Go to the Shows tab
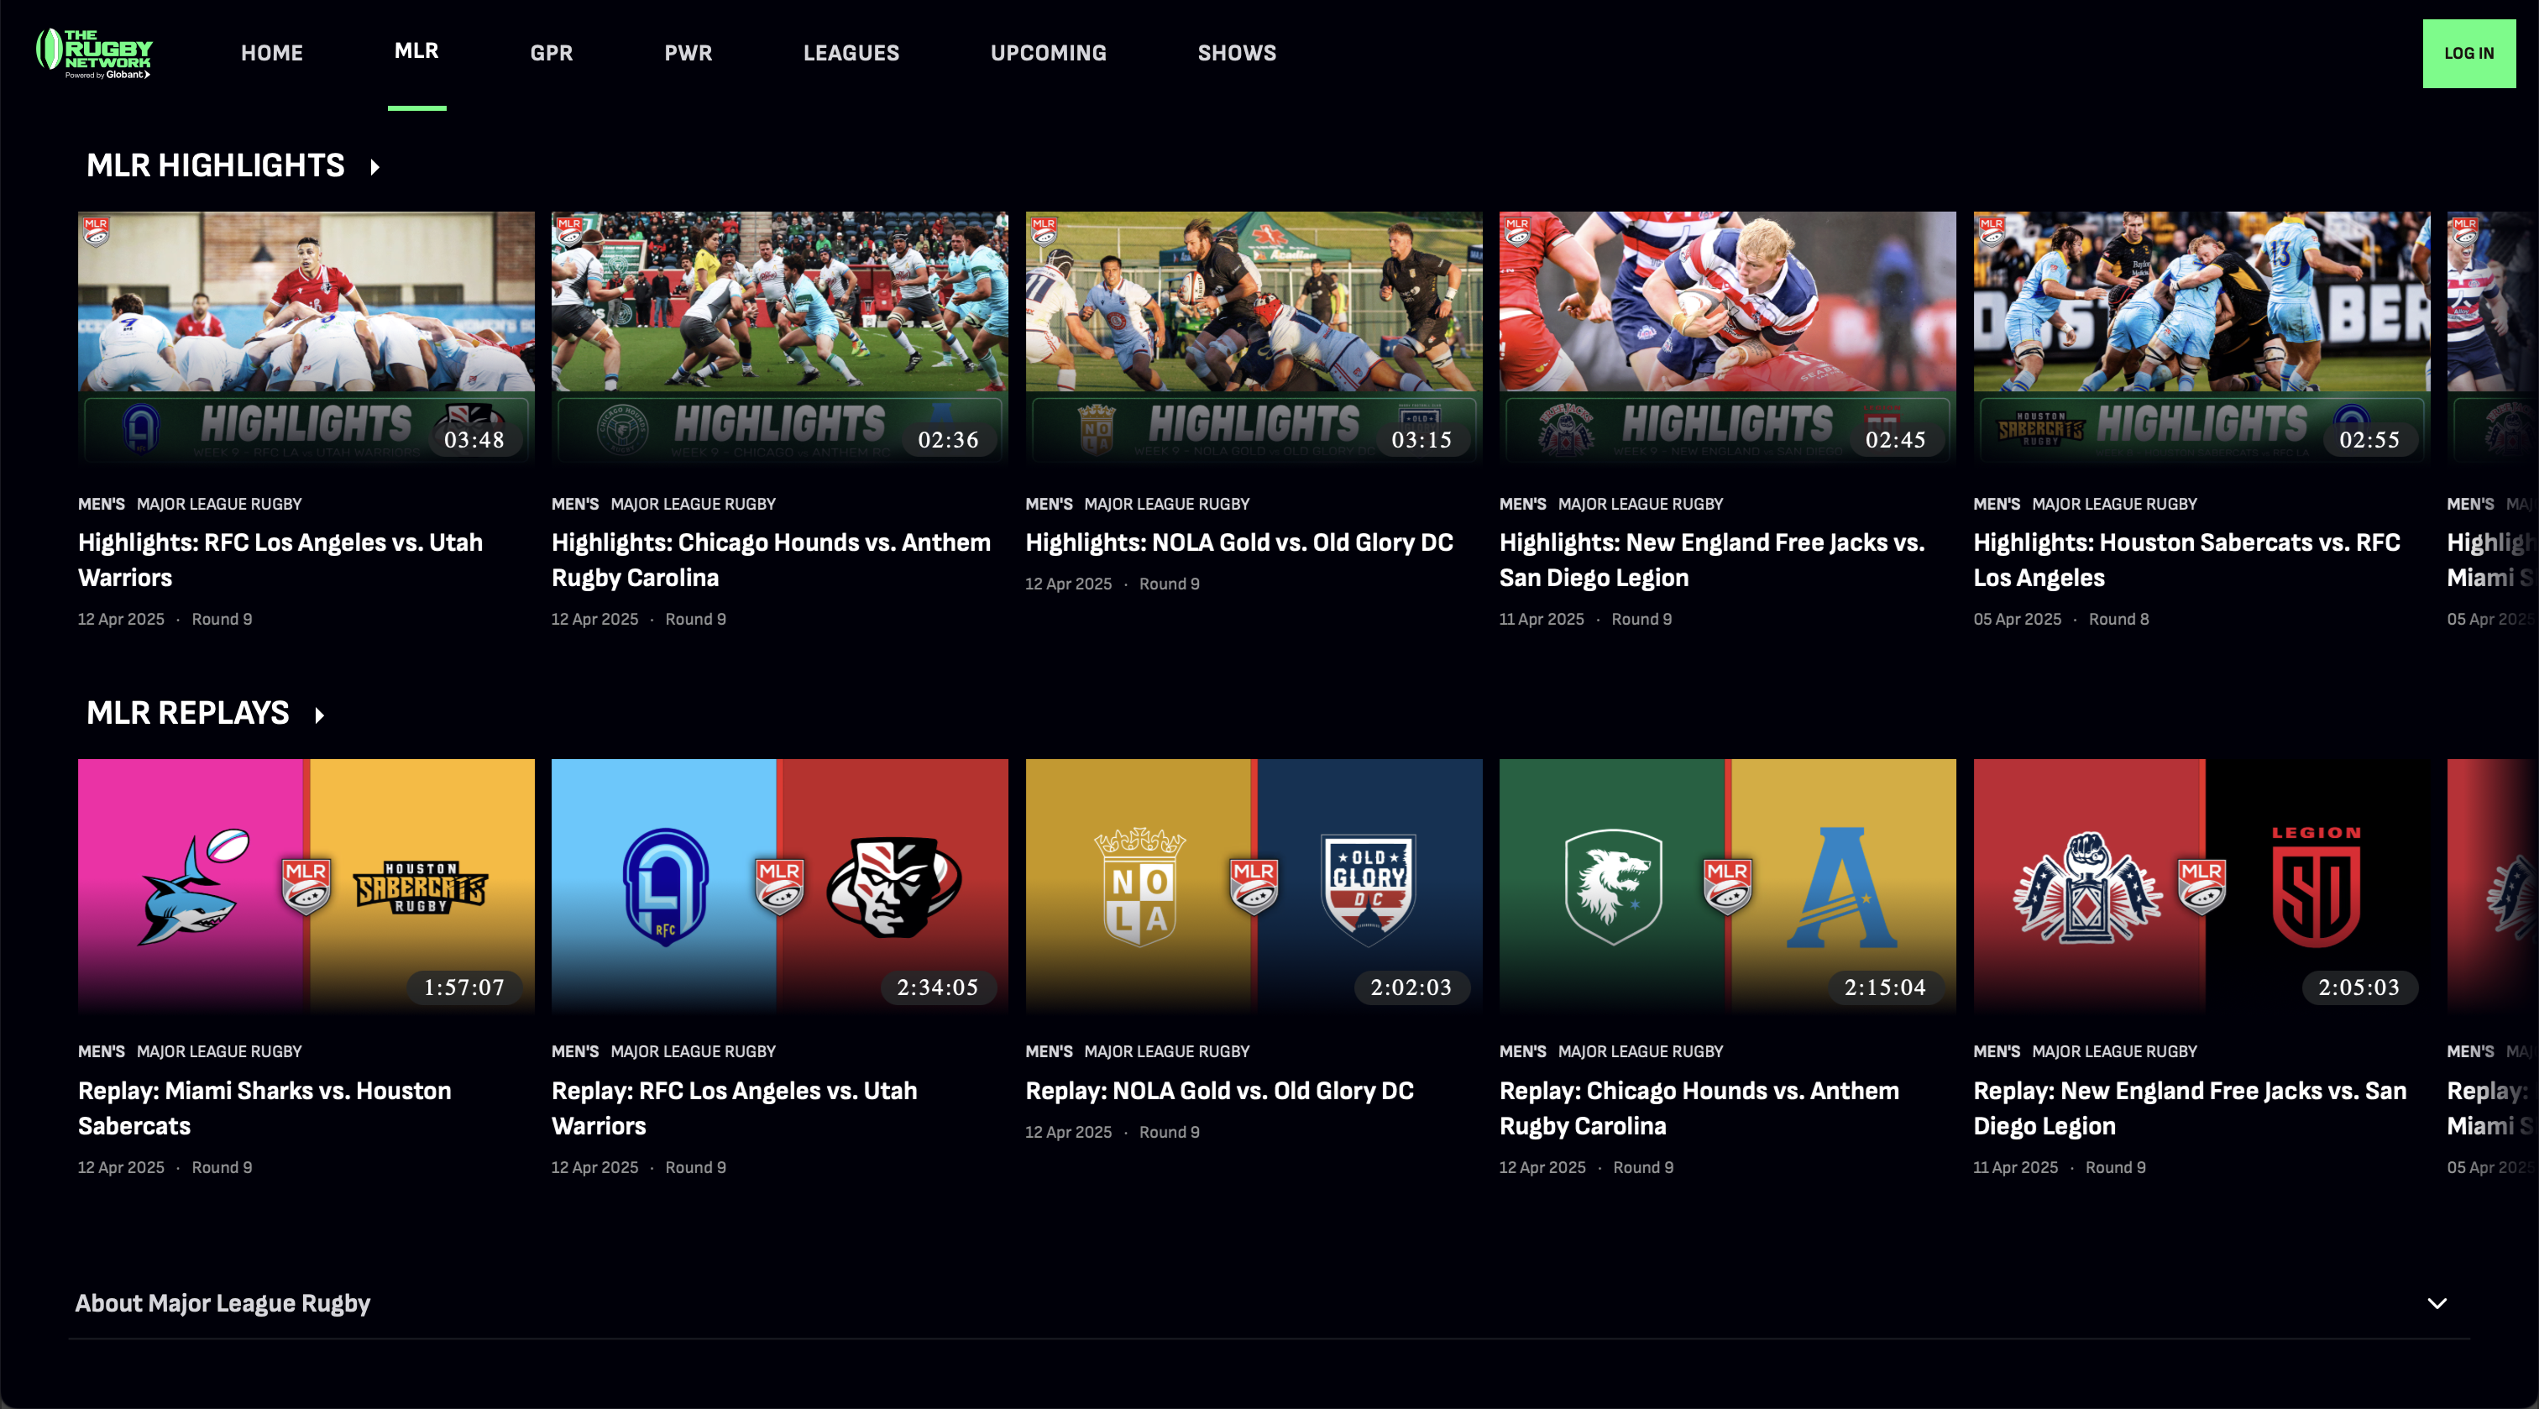The width and height of the screenshot is (2539, 1409). point(1236,53)
